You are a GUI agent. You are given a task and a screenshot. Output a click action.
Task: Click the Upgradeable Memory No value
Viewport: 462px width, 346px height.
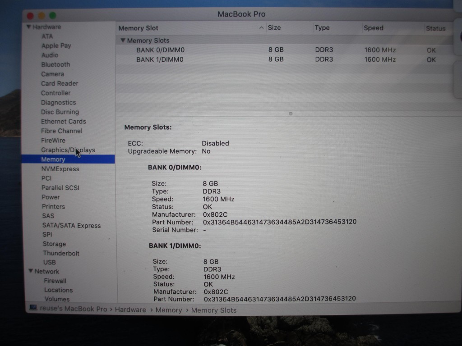click(x=206, y=151)
